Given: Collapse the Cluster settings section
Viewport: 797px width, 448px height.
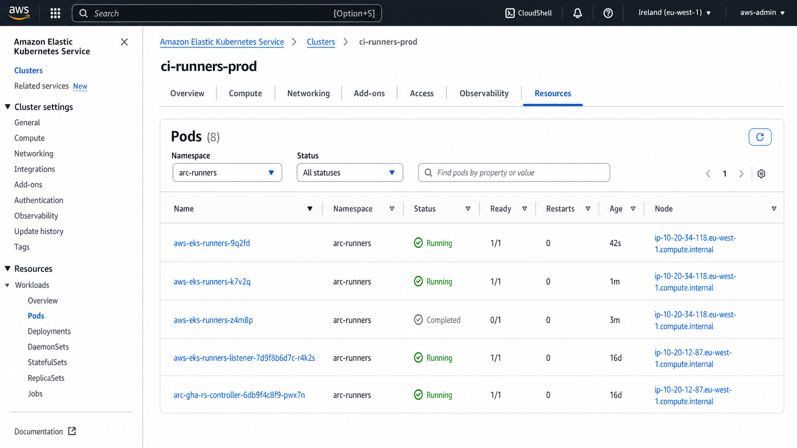Looking at the screenshot, I should (x=8, y=107).
